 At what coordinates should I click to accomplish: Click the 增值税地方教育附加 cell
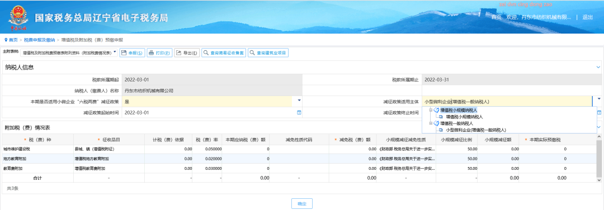[x=109, y=159]
